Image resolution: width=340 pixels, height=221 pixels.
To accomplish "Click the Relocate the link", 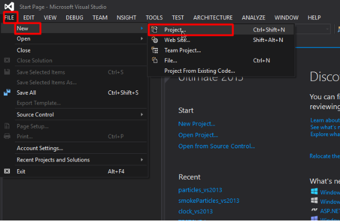I will (325, 156).
